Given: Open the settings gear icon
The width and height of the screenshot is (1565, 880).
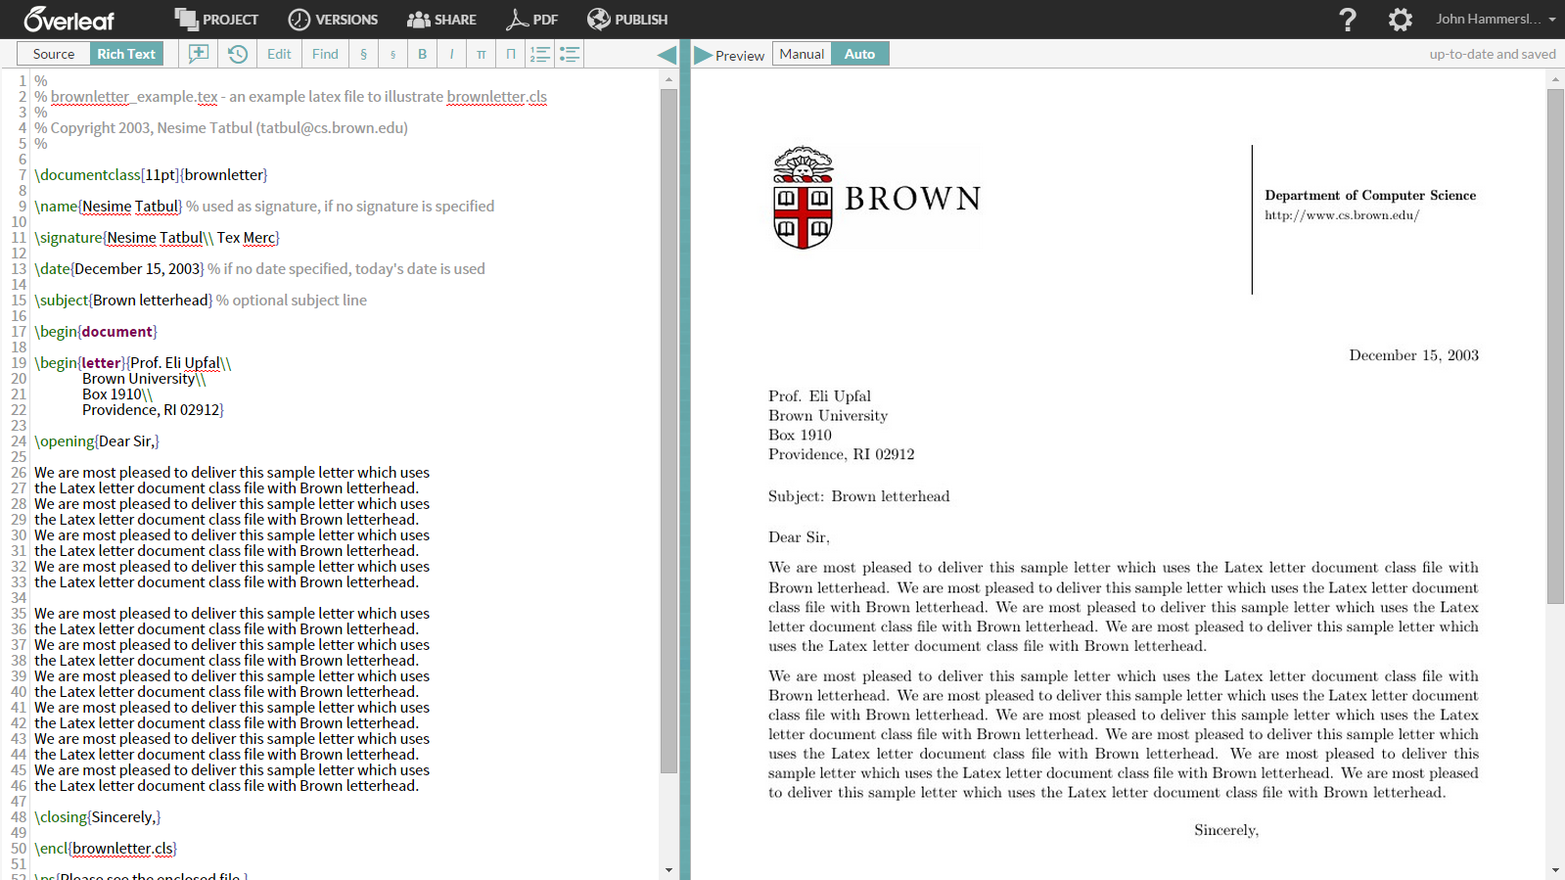Looking at the screenshot, I should (1400, 20).
